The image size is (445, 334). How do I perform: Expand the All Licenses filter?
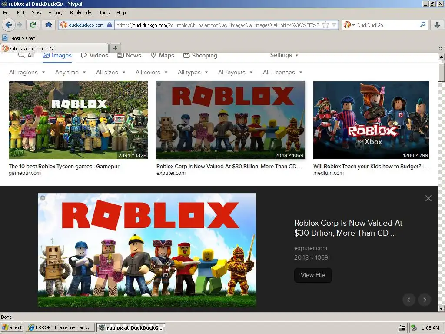[282, 73]
